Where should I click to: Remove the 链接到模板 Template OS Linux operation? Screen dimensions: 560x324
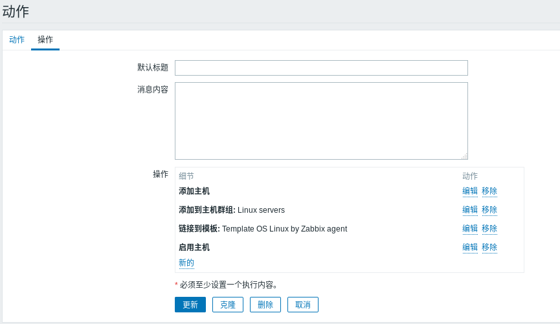pos(489,228)
